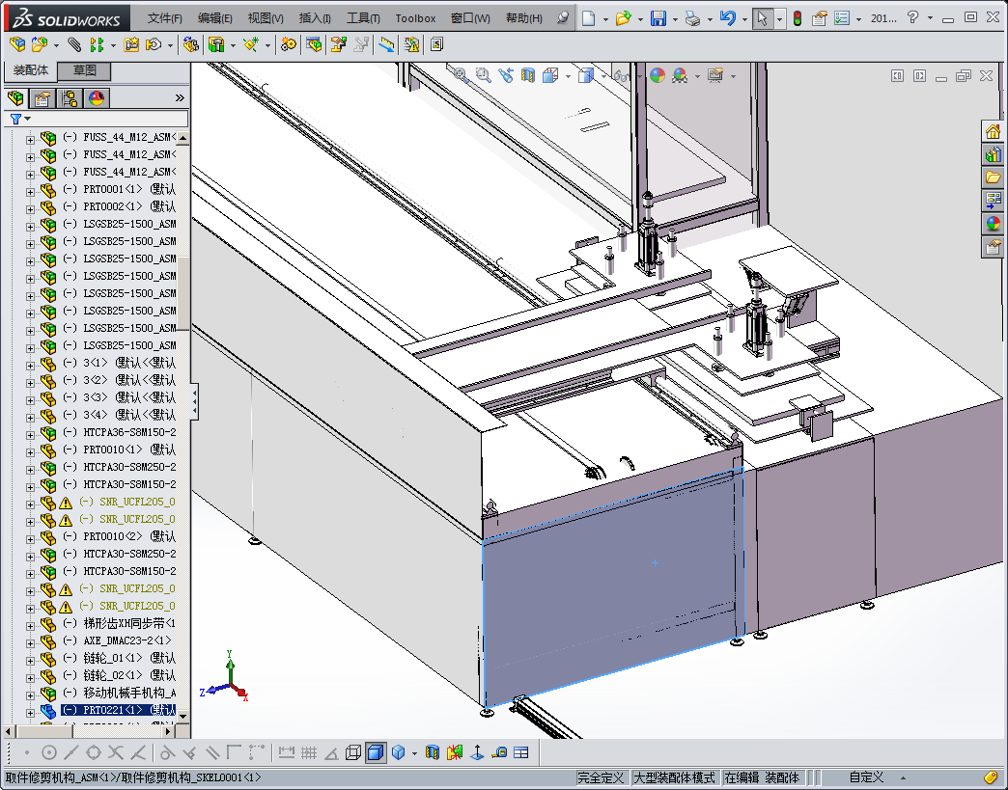Click the Print icon in the toolbar
This screenshot has height=790, width=1008.
click(692, 18)
